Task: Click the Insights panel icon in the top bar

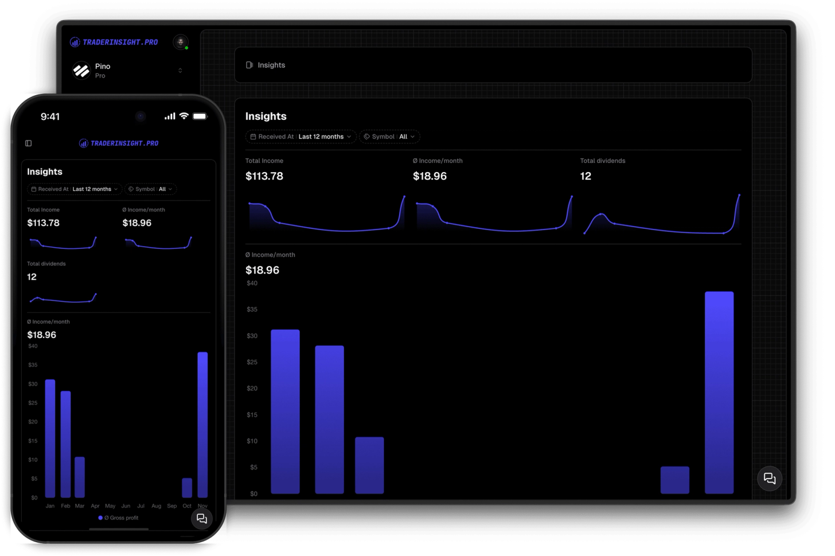Action: coord(249,65)
